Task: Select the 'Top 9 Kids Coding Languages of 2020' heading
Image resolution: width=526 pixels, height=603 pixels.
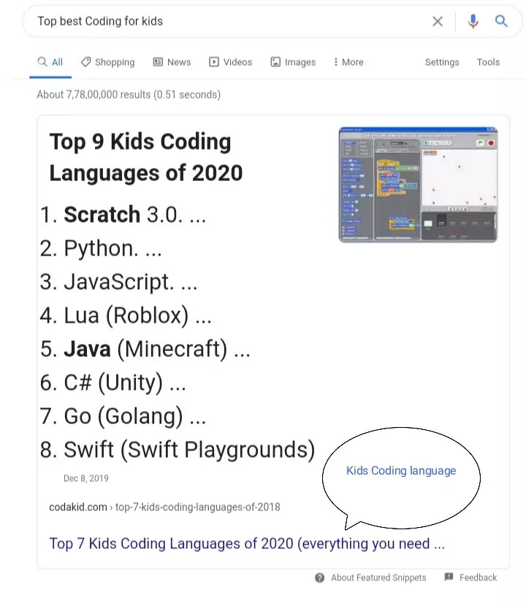Action: point(146,157)
